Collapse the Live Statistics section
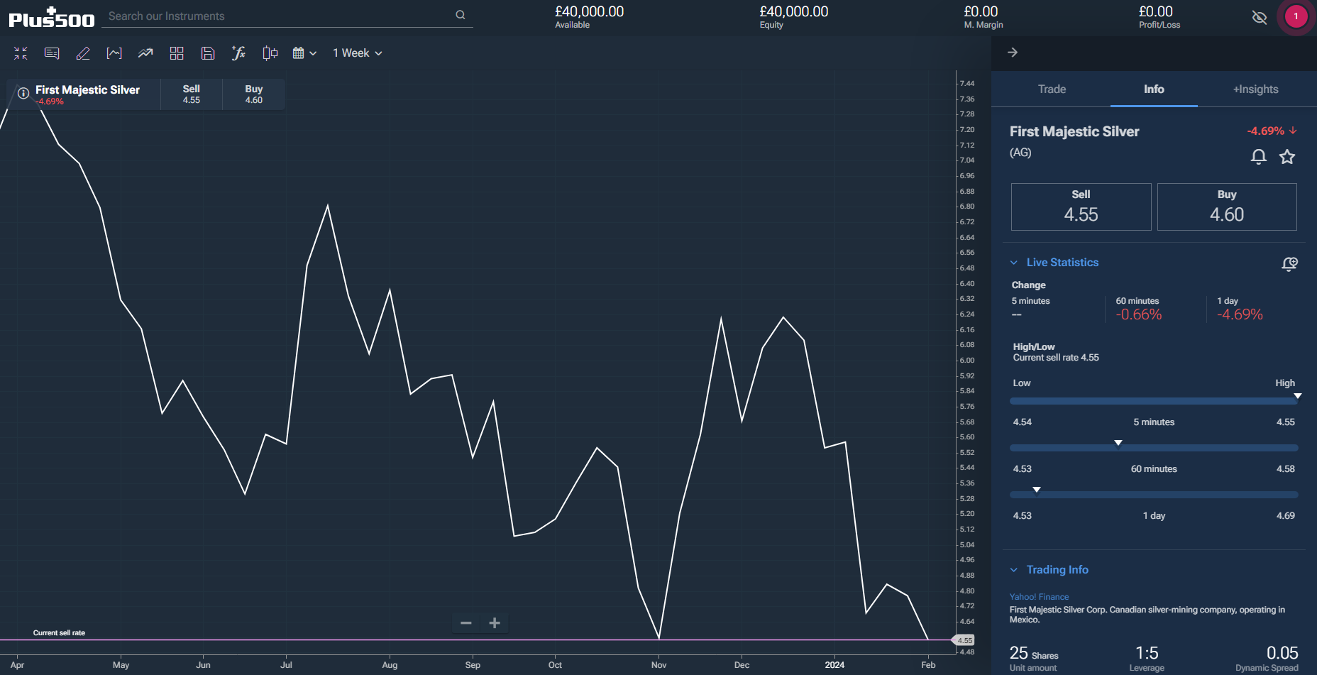This screenshot has height=675, width=1317. (1014, 263)
